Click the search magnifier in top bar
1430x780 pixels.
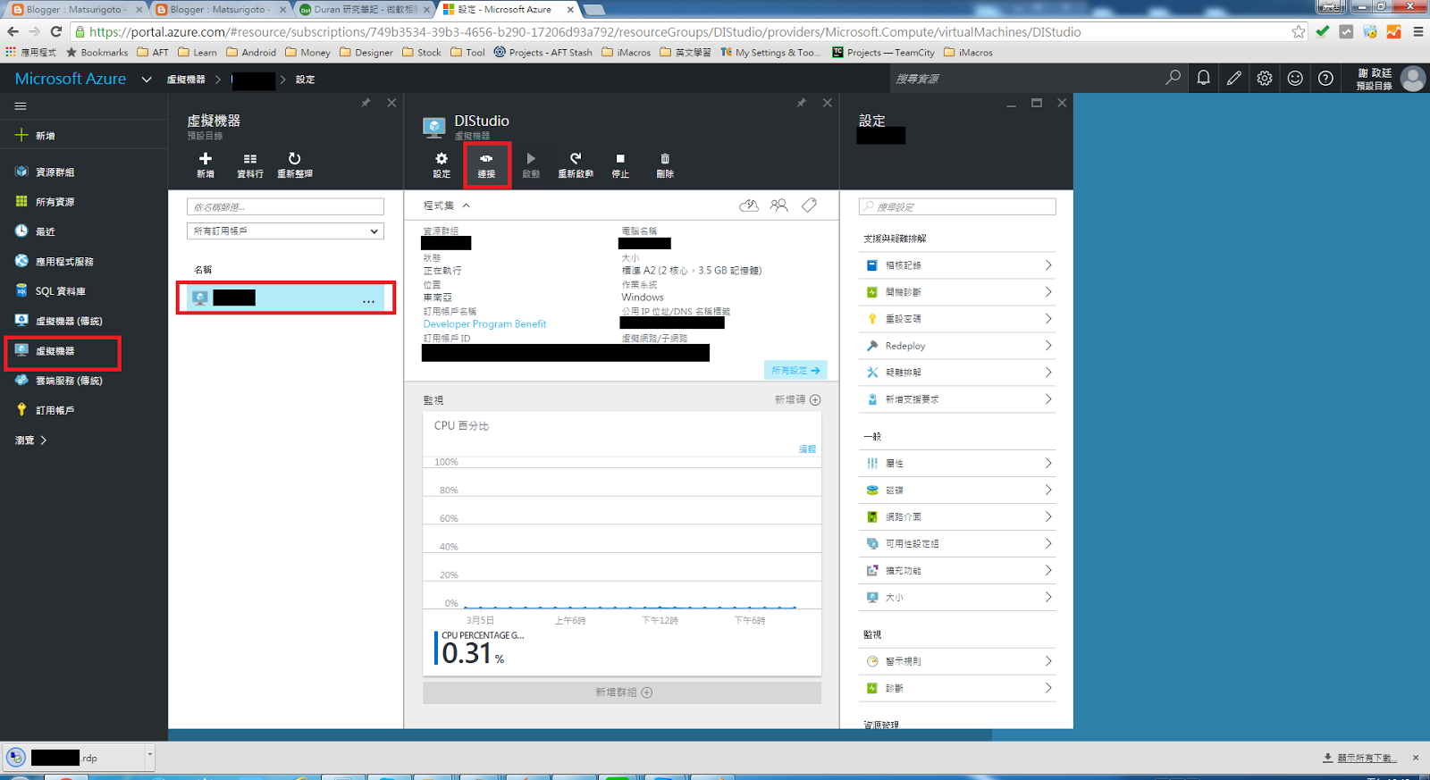coord(1173,78)
